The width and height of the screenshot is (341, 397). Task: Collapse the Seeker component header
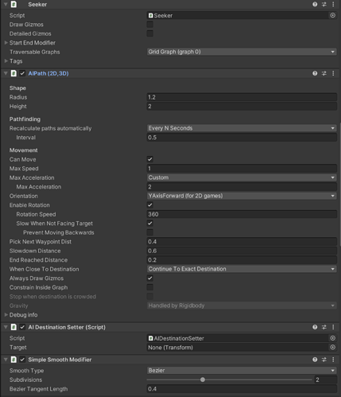pos(6,4)
